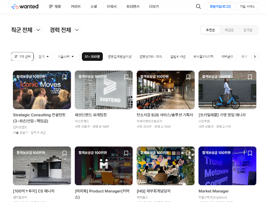Bookmark the 마미톡 Product Manager job

pos(126,153)
